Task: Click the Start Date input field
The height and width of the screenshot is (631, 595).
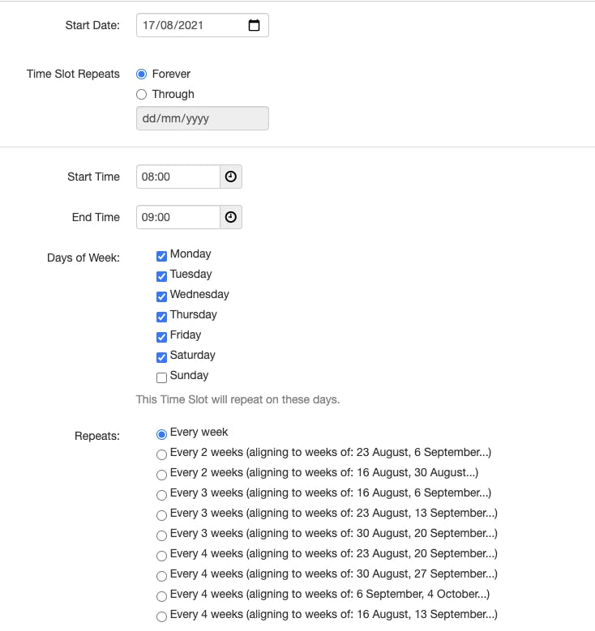Action: pos(203,25)
